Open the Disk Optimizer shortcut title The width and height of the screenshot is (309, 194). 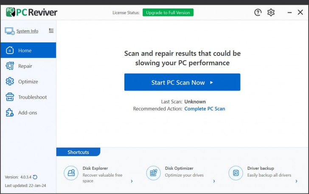tap(179, 168)
